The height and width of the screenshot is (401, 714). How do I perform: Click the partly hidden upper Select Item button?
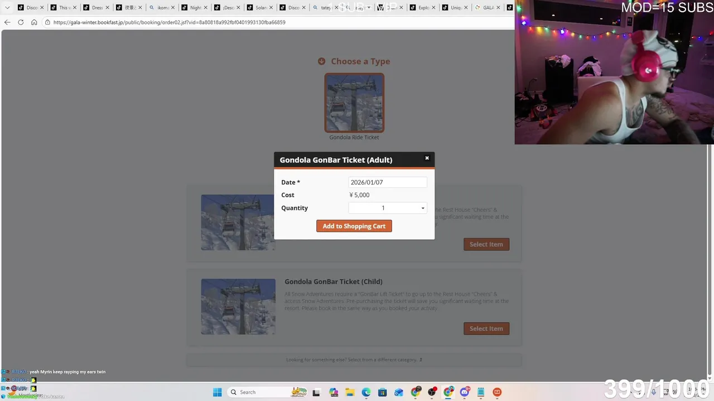click(486, 244)
